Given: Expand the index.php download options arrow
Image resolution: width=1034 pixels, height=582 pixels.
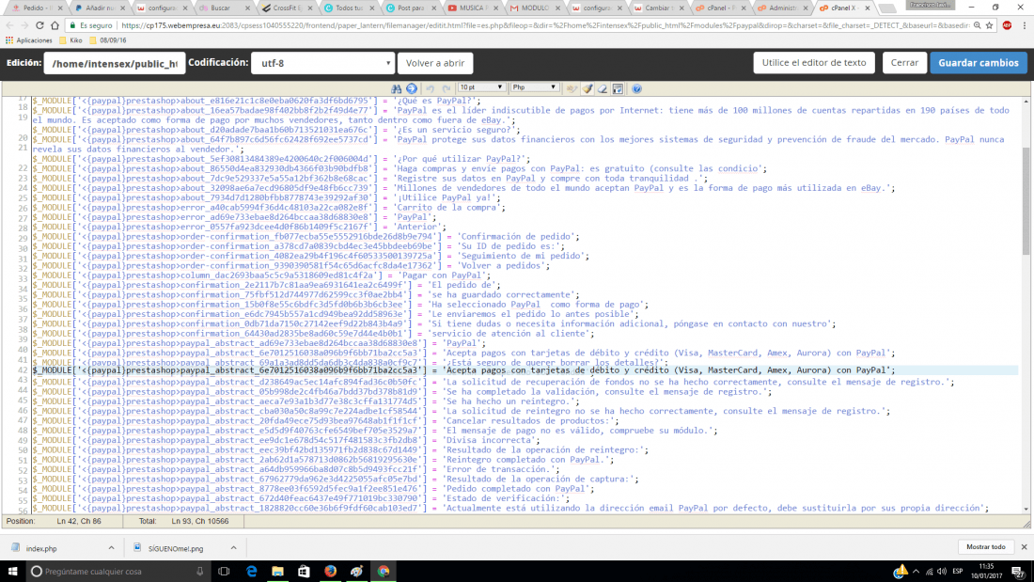Looking at the screenshot, I should point(112,548).
